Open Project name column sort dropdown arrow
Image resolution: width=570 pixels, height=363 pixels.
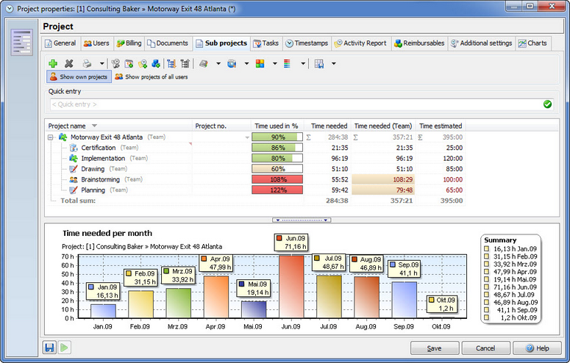point(95,126)
